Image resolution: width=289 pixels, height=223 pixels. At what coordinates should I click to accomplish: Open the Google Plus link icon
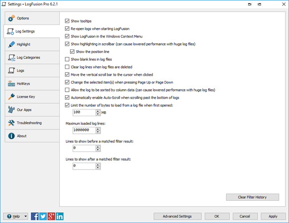click(51, 216)
